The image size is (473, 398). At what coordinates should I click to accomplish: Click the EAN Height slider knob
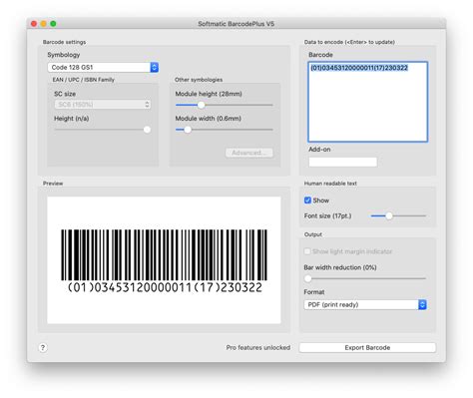click(x=147, y=130)
